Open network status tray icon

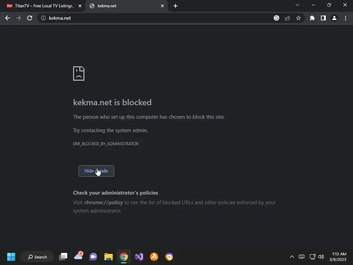click(312, 257)
